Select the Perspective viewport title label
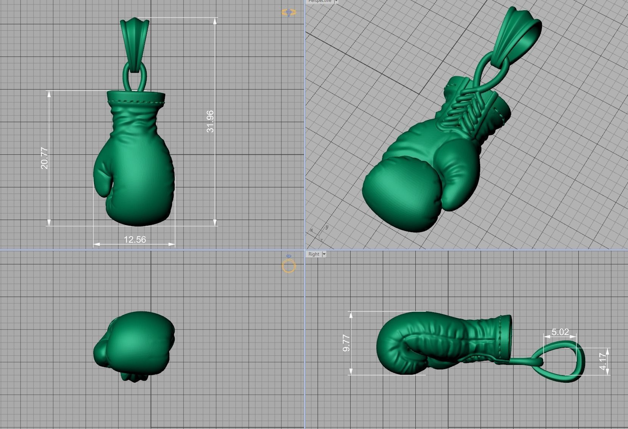 pos(319,2)
